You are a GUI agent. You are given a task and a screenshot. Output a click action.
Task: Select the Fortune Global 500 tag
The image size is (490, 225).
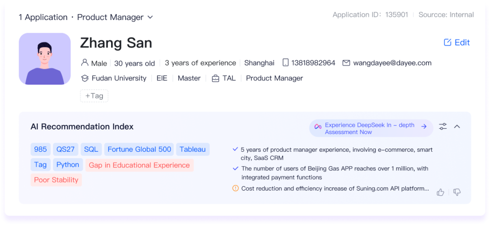click(139, 149)
